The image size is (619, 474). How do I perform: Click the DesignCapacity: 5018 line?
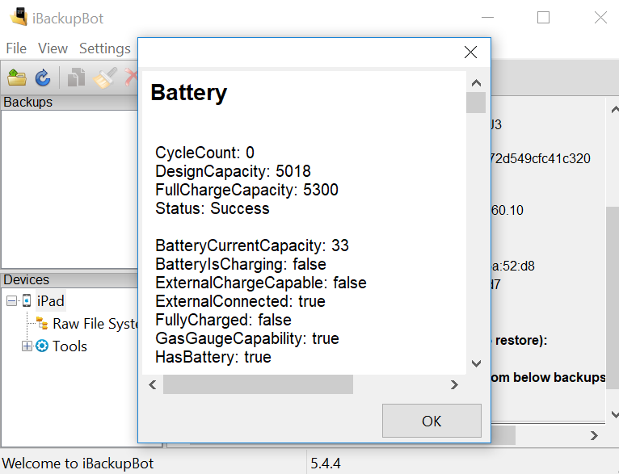(233, 171)
